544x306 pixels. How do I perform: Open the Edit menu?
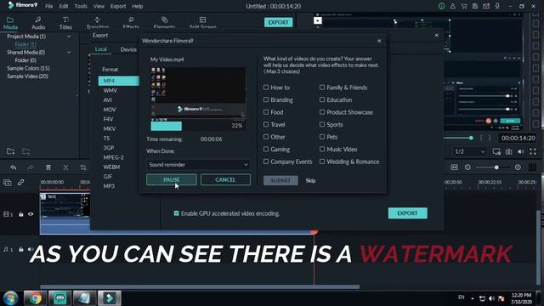click(x=64, y=6)
